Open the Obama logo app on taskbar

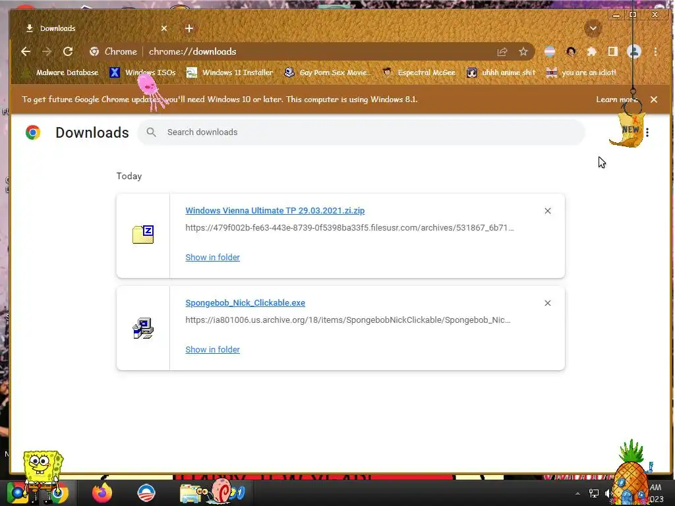coord(146,493)
